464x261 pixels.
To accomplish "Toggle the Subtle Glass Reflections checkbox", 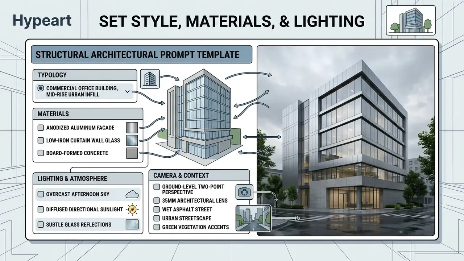I will (x=41, y=224).
